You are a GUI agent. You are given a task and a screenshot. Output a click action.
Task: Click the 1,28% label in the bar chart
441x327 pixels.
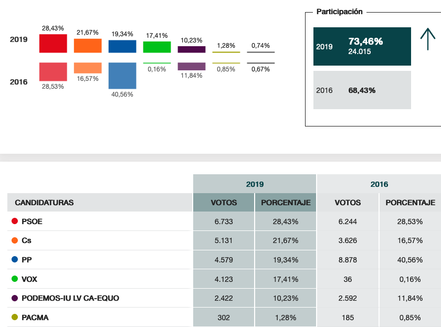click(226, 46)
